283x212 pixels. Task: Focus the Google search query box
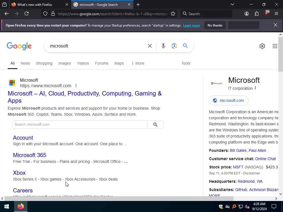(x=98, y=46)
